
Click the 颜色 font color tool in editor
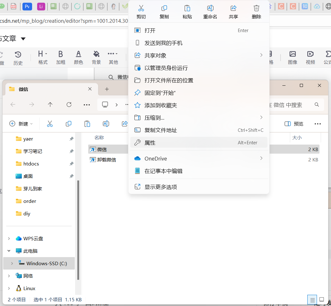[x=78, y=57]
